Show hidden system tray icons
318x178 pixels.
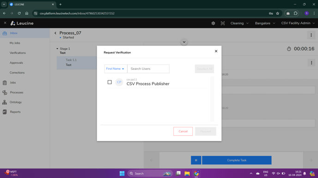coord(251,173)
